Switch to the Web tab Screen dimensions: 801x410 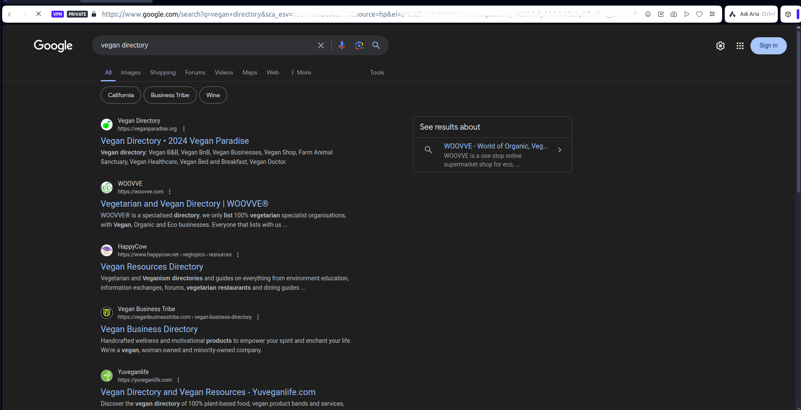273,72
